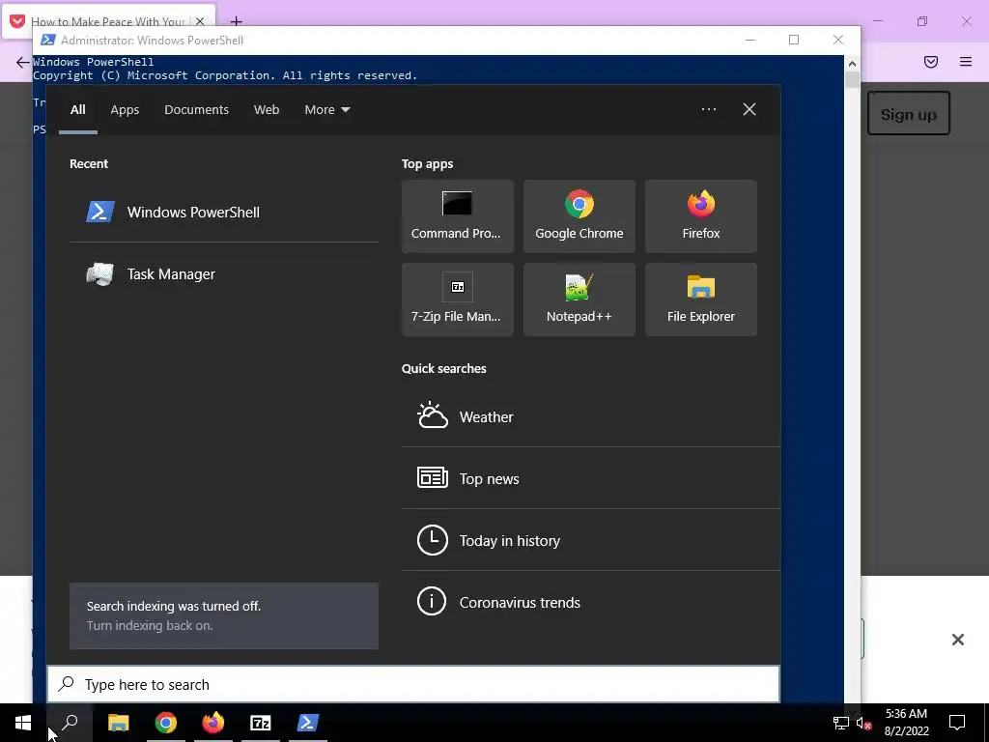This screenshot has height=742, width=989.
Task: Select the All search tab
Action: (77, 110)
